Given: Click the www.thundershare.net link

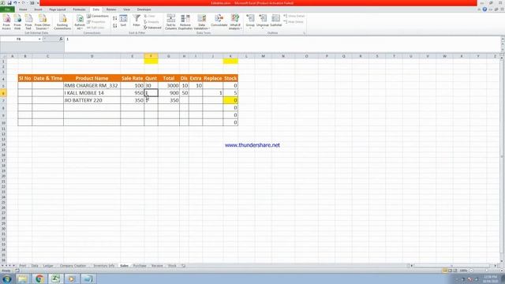Looking at the screenshot, I should click(x=252, y=145).
